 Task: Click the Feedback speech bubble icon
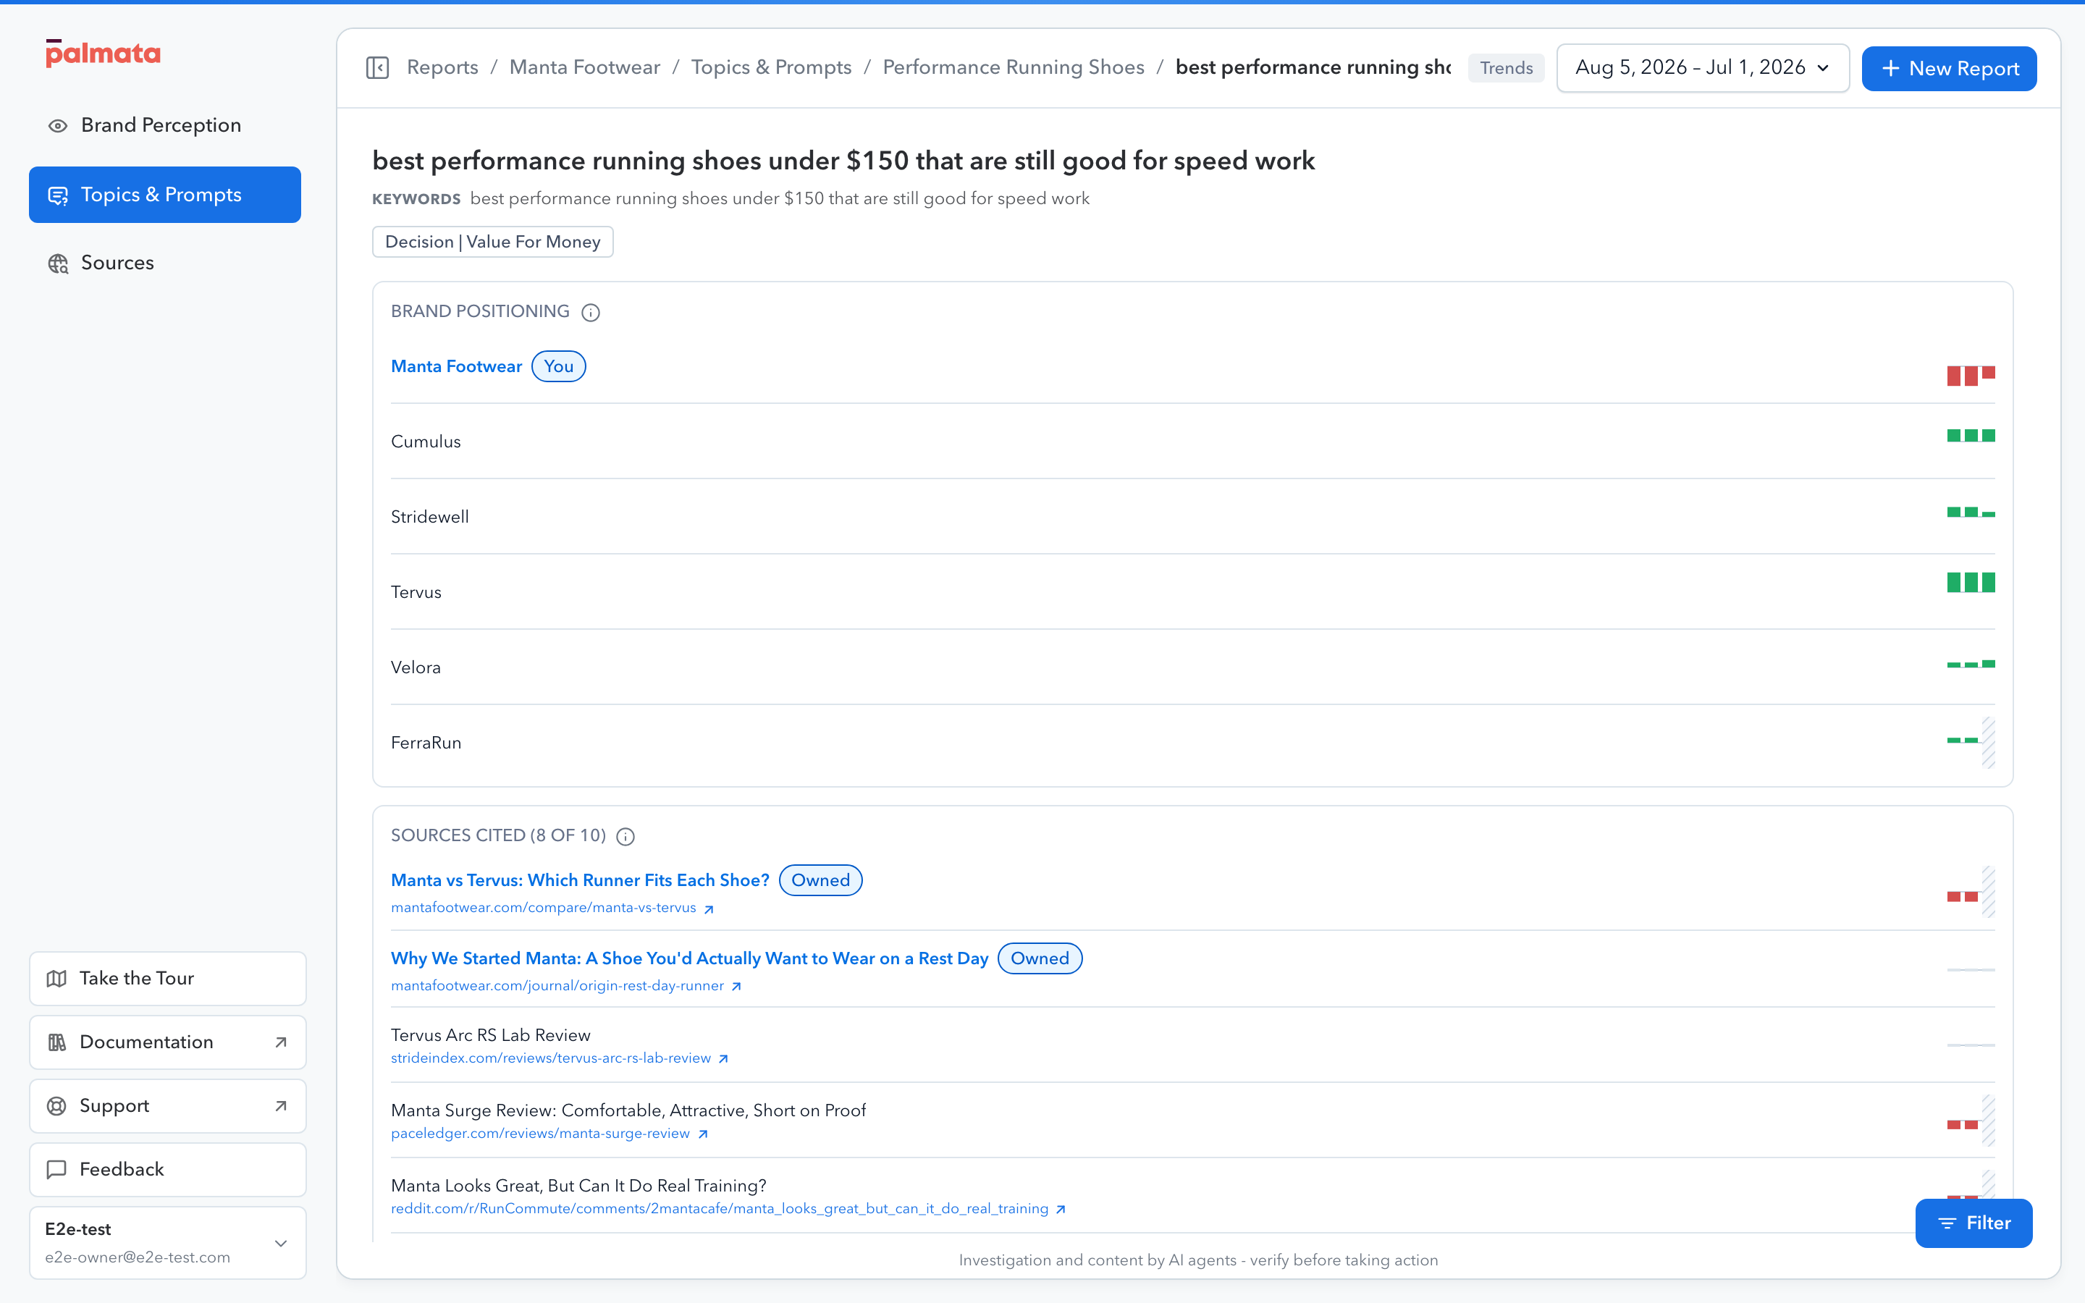57,1169
